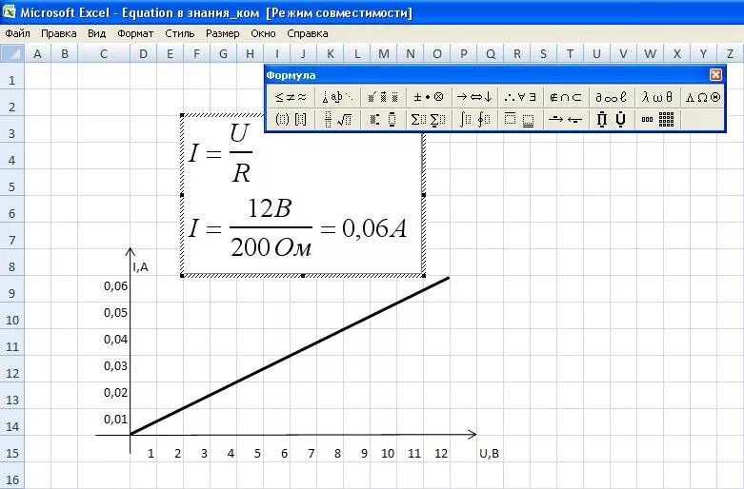Open the relational symbols palette (≤ ≠ ≈)

(291, 97)
